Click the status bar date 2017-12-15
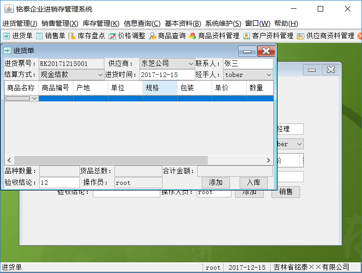This screenshot has width=362, height=273. tap(247, 267)
